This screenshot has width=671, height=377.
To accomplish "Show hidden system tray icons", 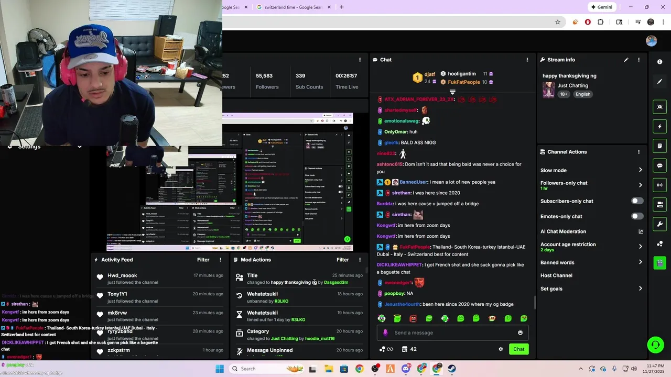I will point(580,369).
